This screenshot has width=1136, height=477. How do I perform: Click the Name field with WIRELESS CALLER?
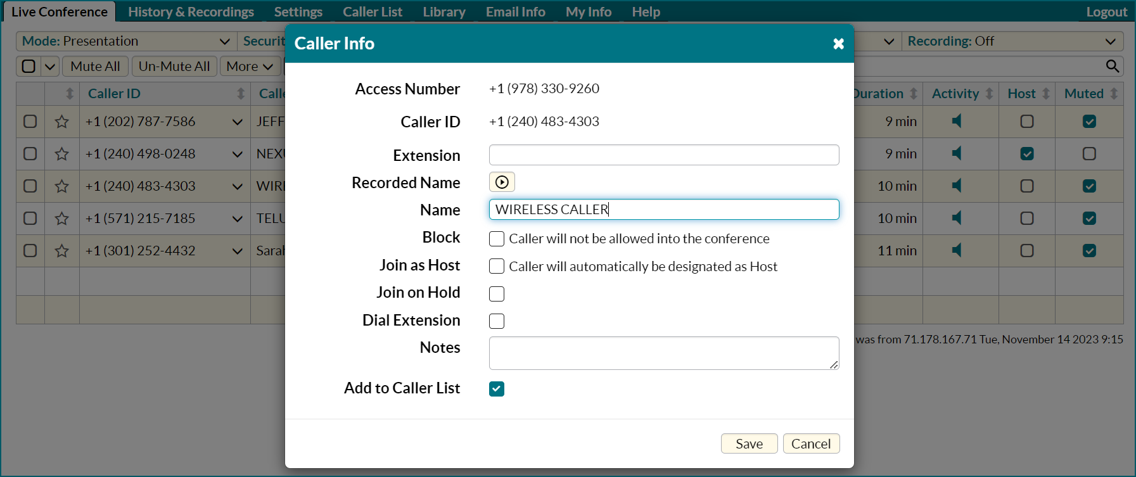click(664, 209)
